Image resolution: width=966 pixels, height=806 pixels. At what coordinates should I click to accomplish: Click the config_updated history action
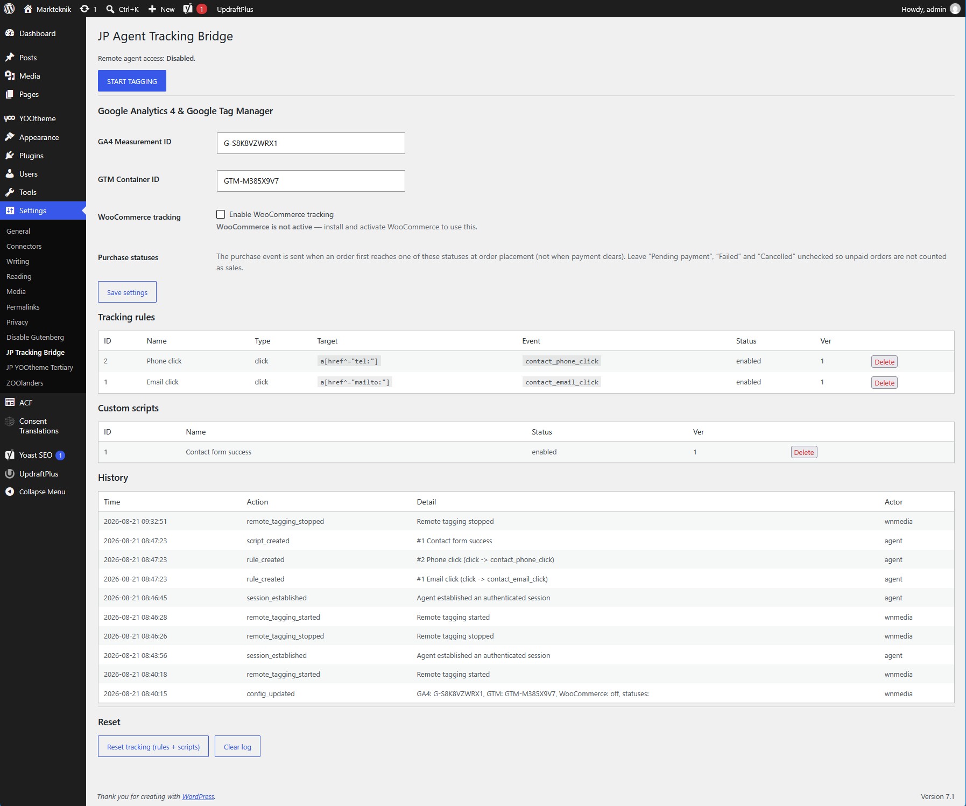(x=271, y=693)
